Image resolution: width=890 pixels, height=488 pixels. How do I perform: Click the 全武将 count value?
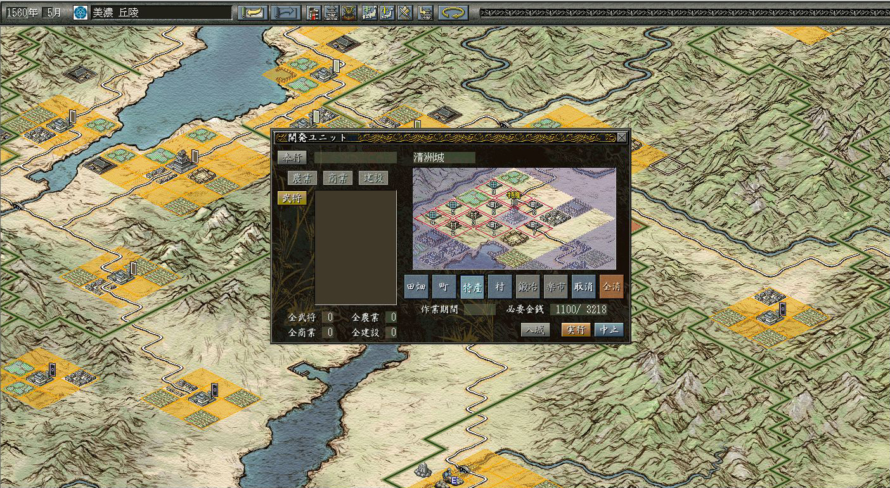tap(328, 317)
